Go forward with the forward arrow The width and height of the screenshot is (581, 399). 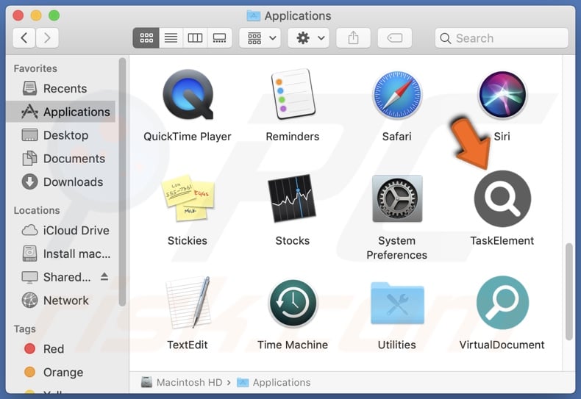point(47,37)
